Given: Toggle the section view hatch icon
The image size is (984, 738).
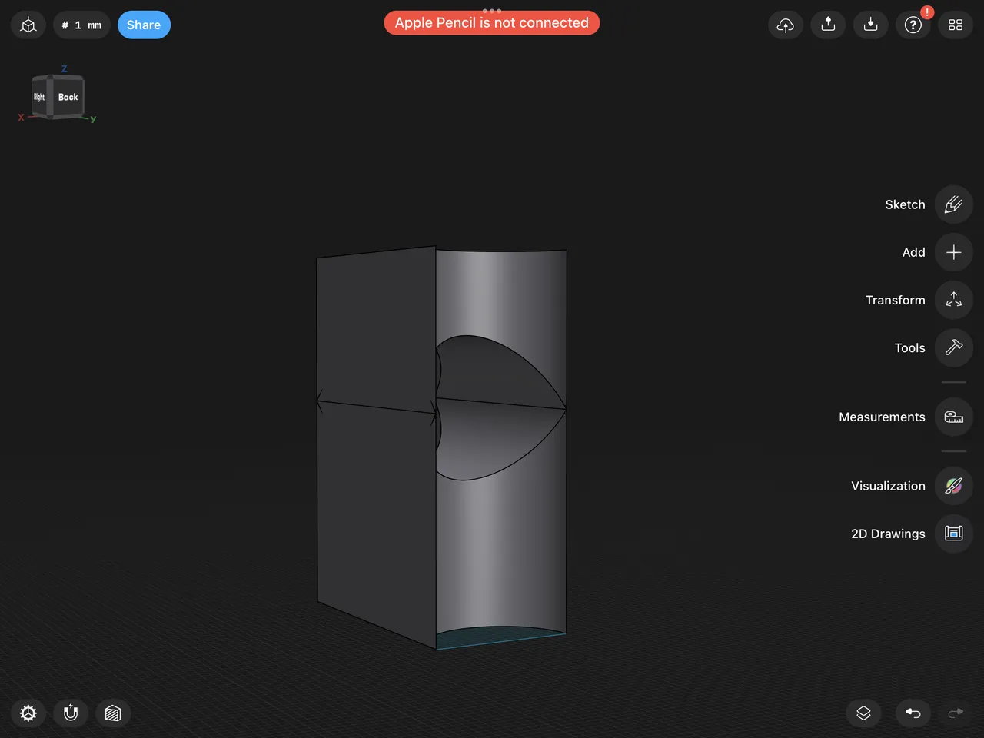Looking at the screenshot, I should point(113,713).
